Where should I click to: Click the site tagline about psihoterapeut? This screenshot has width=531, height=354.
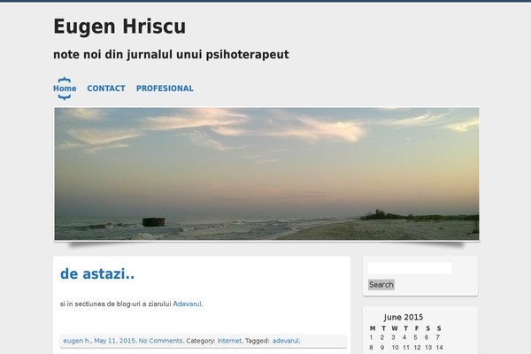tap(171, 55)
